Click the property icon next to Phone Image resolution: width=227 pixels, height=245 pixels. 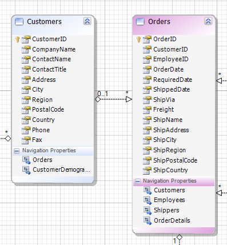[x=26, y=130]
